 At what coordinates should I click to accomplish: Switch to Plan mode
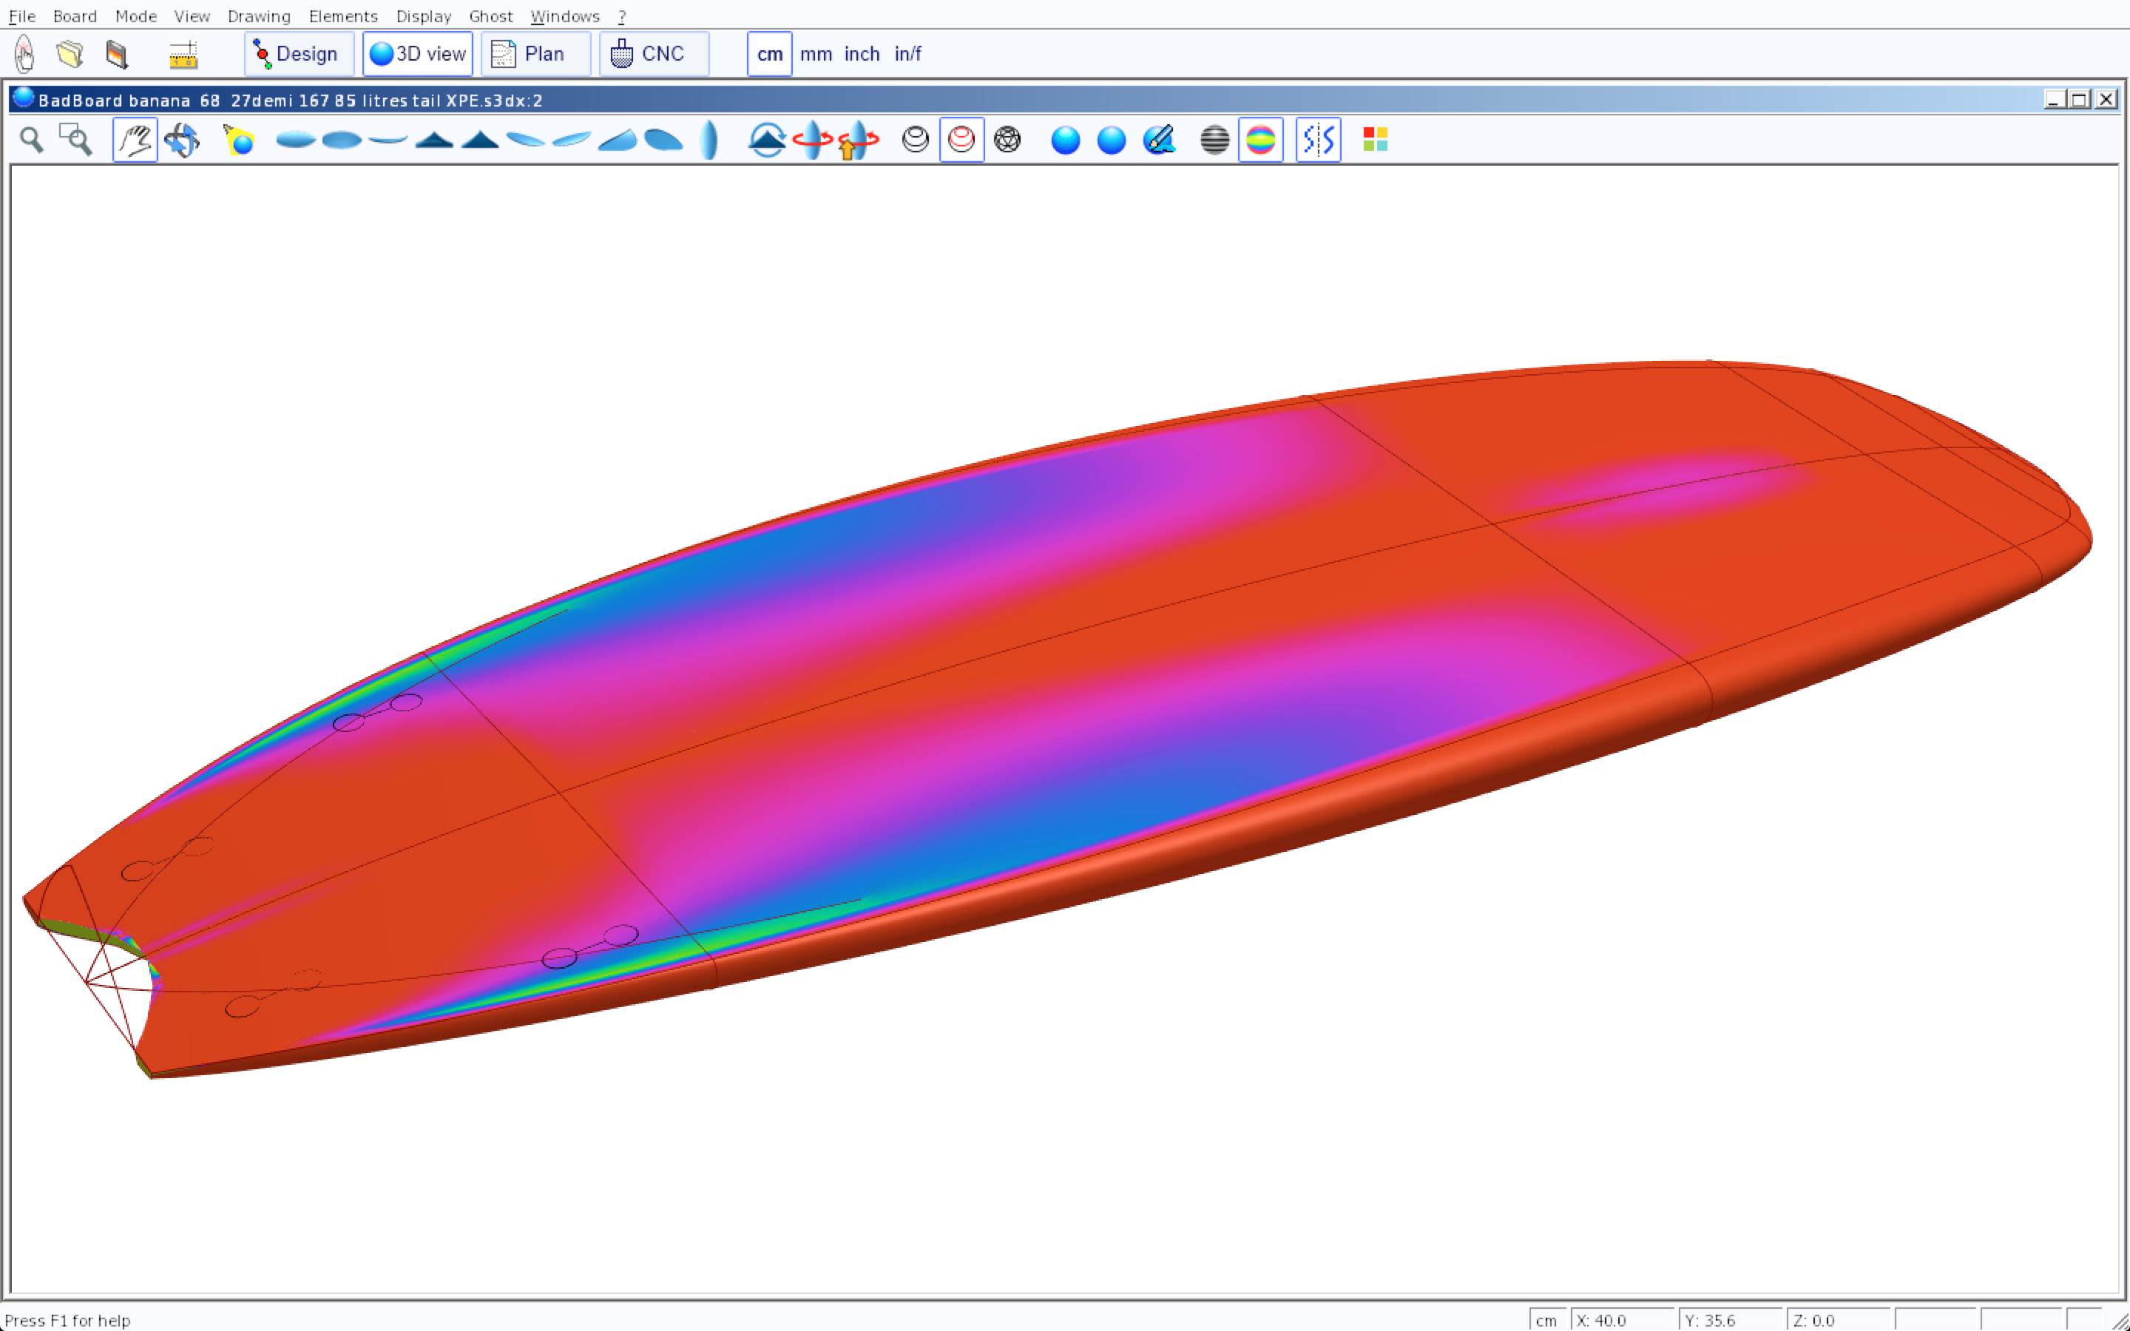pos(535,55)
